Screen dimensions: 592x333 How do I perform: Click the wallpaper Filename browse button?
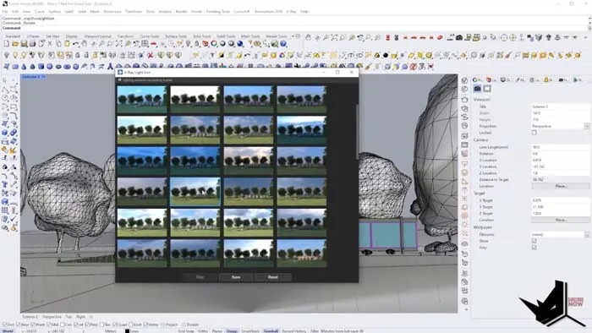click(x=587, y=235)
